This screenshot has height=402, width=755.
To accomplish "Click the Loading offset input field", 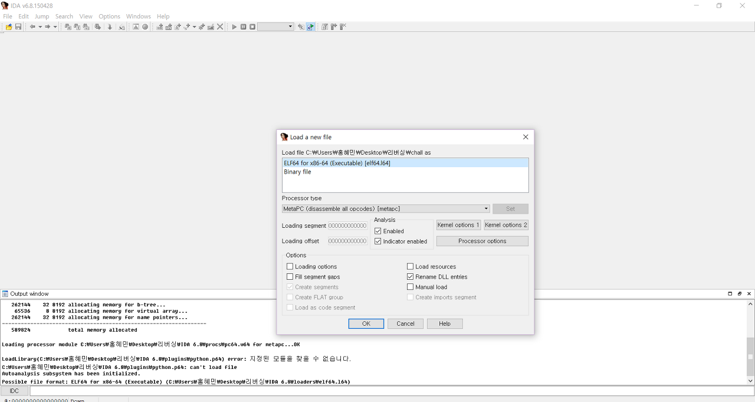I will (348, 241).
